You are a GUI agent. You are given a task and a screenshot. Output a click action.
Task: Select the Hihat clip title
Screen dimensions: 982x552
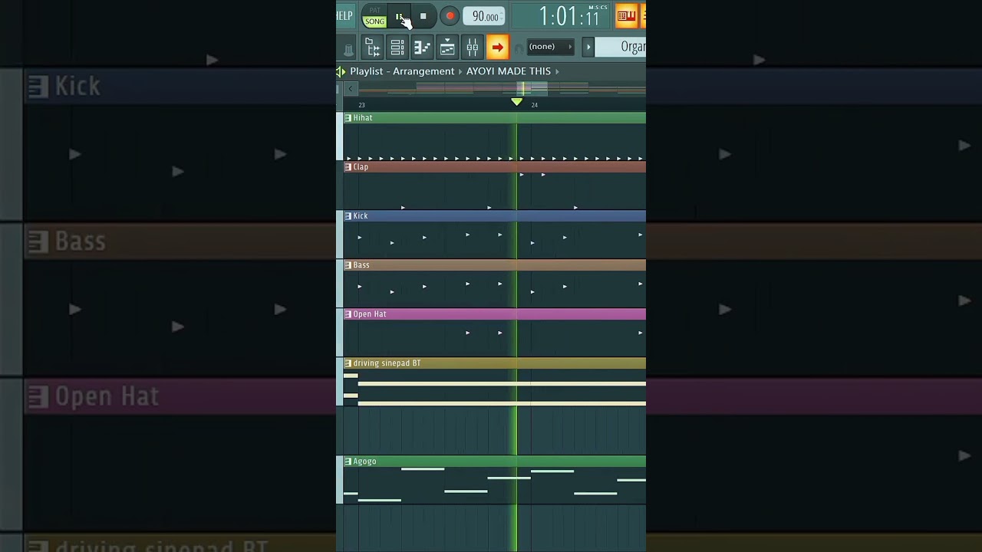tap(362, 118)
